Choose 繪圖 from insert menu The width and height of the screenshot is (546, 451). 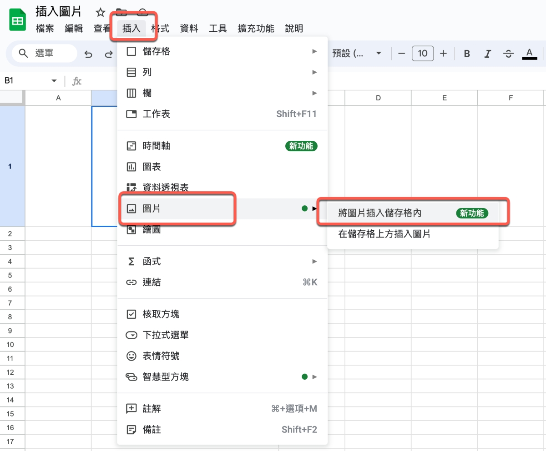pyautogui.click(x=222, y=230)
